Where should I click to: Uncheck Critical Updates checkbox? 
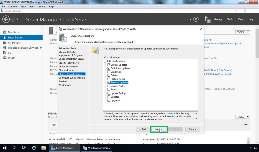click(109, 65)
